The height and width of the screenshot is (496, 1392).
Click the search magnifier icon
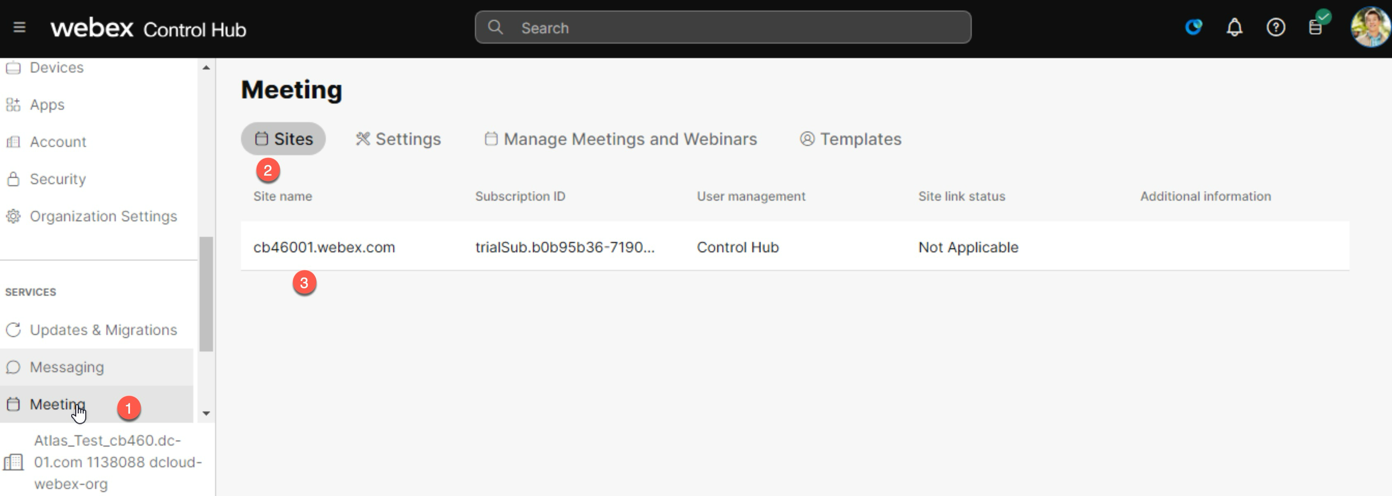pos(495,27)
